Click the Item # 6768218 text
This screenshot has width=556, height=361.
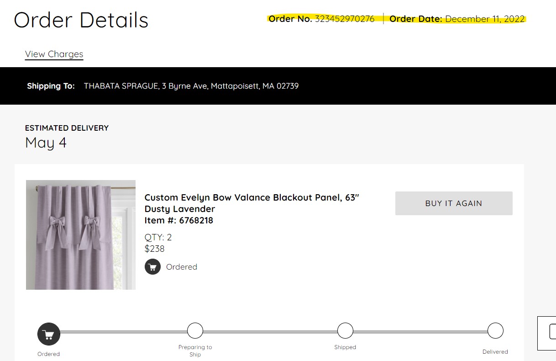[178, 220]
